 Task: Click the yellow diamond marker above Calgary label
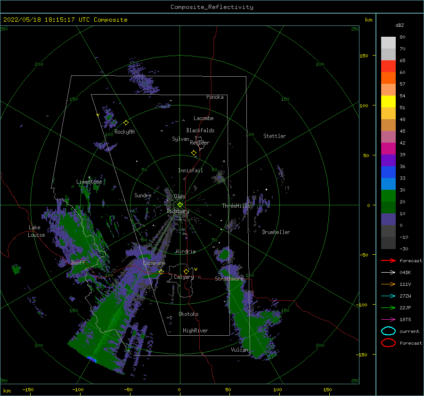tap(186, 271)
